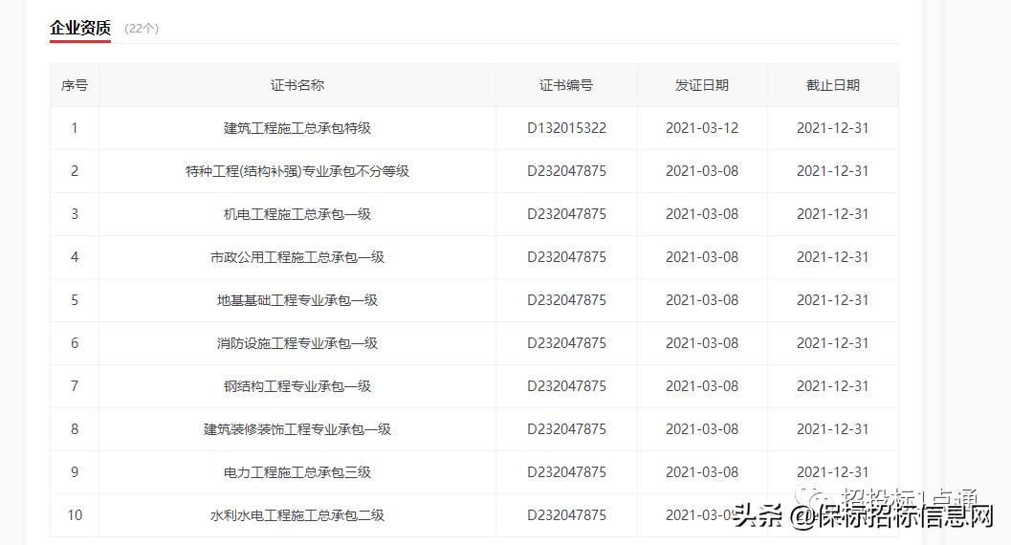Viewport: 1011px width, 545px height.
Task: Click issue date in 钢结构工程 row
Action: point(702,386)
